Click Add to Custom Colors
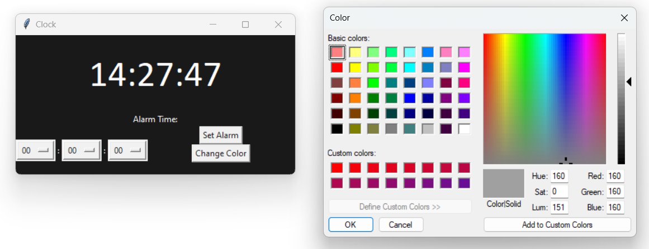This screenshot has width=649, height=249. 557,224
